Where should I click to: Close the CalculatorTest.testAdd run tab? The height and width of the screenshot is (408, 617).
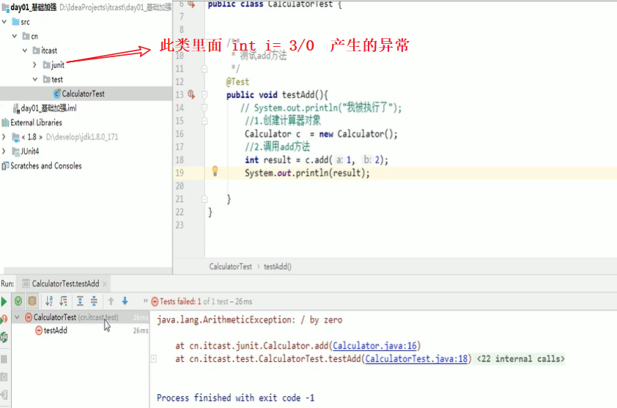click(x=105, y=284)
